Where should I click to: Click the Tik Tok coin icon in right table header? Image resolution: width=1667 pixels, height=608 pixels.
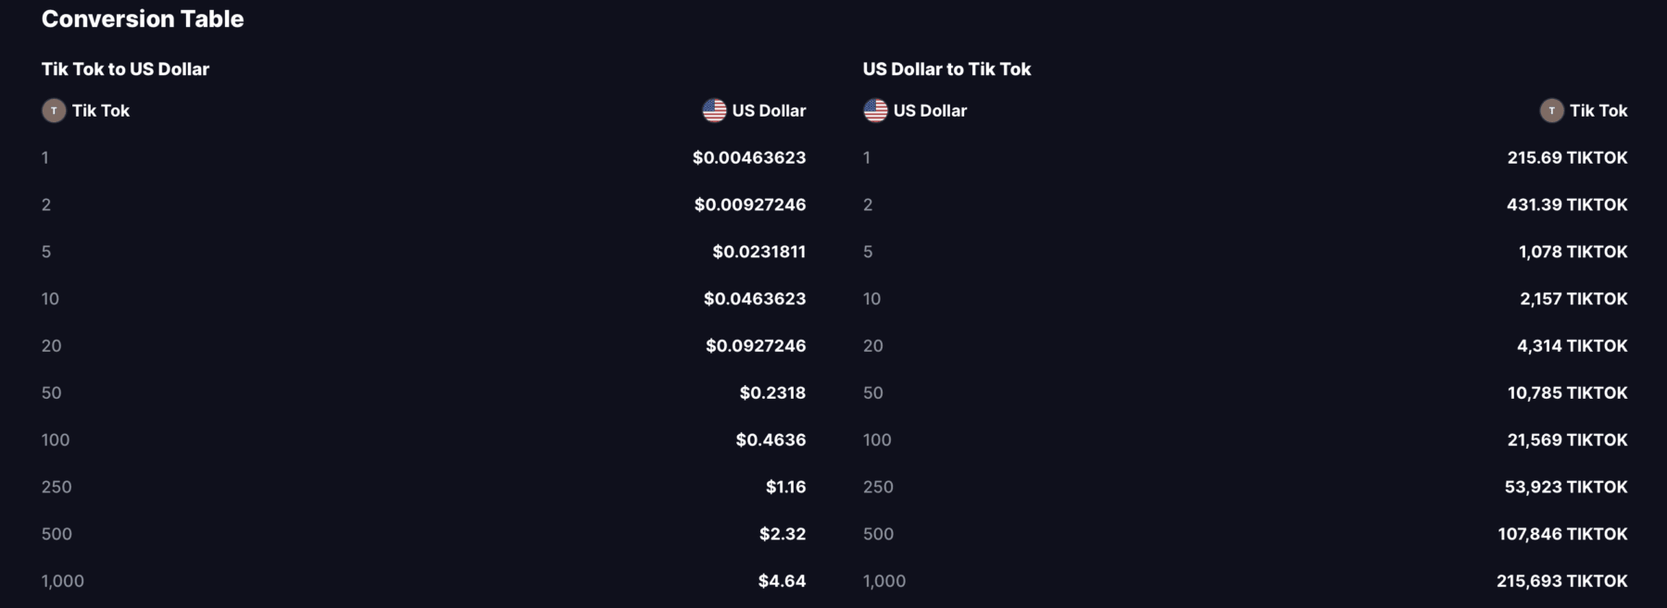(1551, 111)
